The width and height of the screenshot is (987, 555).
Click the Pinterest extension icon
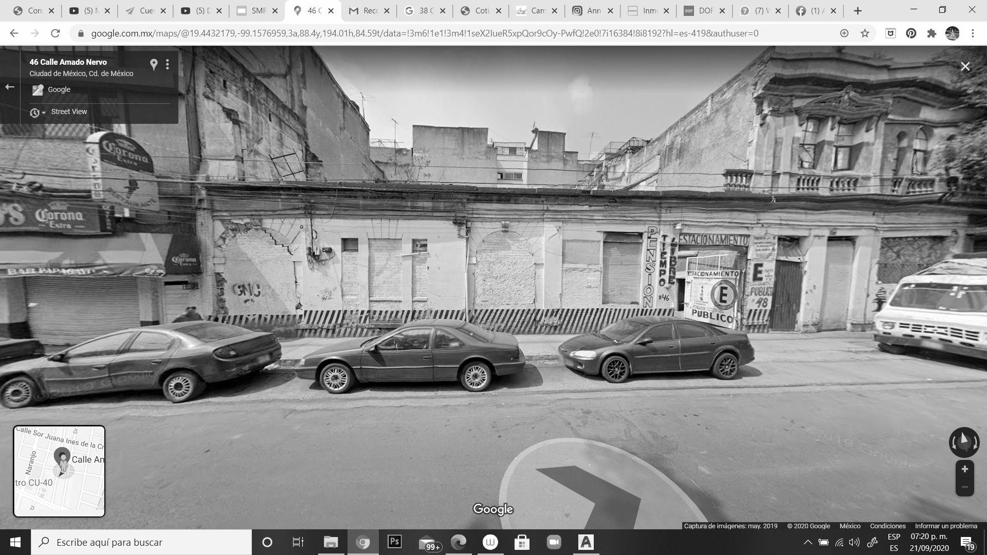pos(910,33)
